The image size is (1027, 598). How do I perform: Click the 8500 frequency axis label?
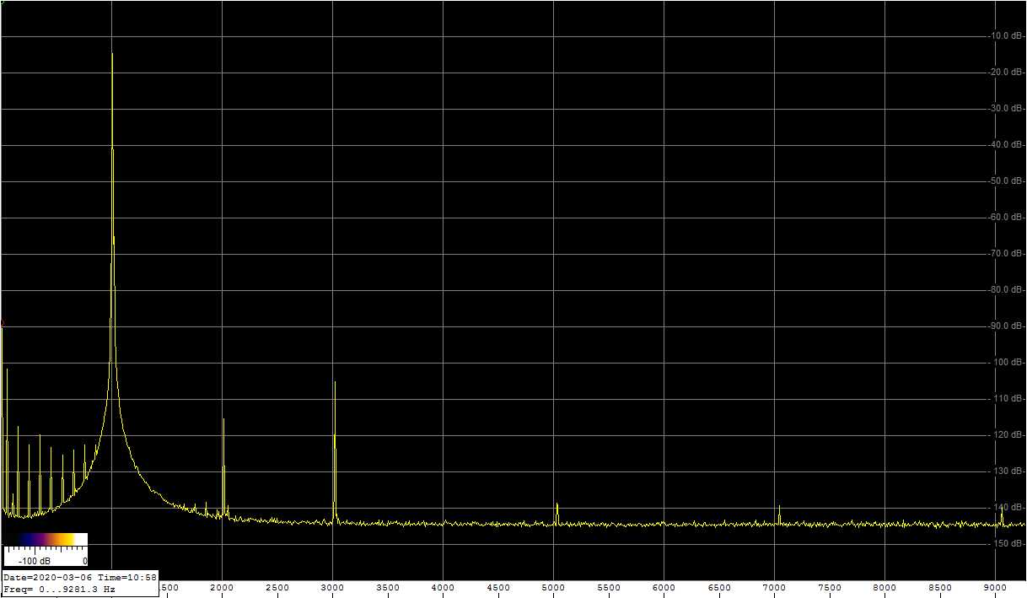(x=939, y=588)
